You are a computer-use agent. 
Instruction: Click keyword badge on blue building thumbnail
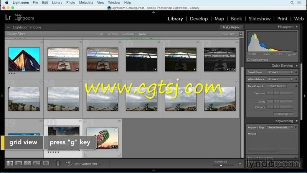[x=38, y=70]
